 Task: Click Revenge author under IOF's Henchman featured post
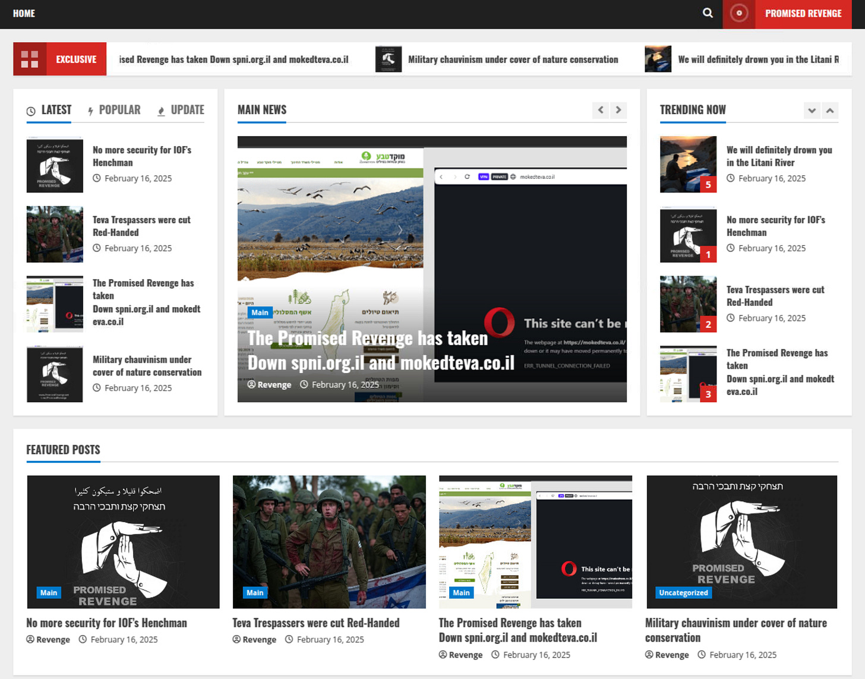click(48, 640)
